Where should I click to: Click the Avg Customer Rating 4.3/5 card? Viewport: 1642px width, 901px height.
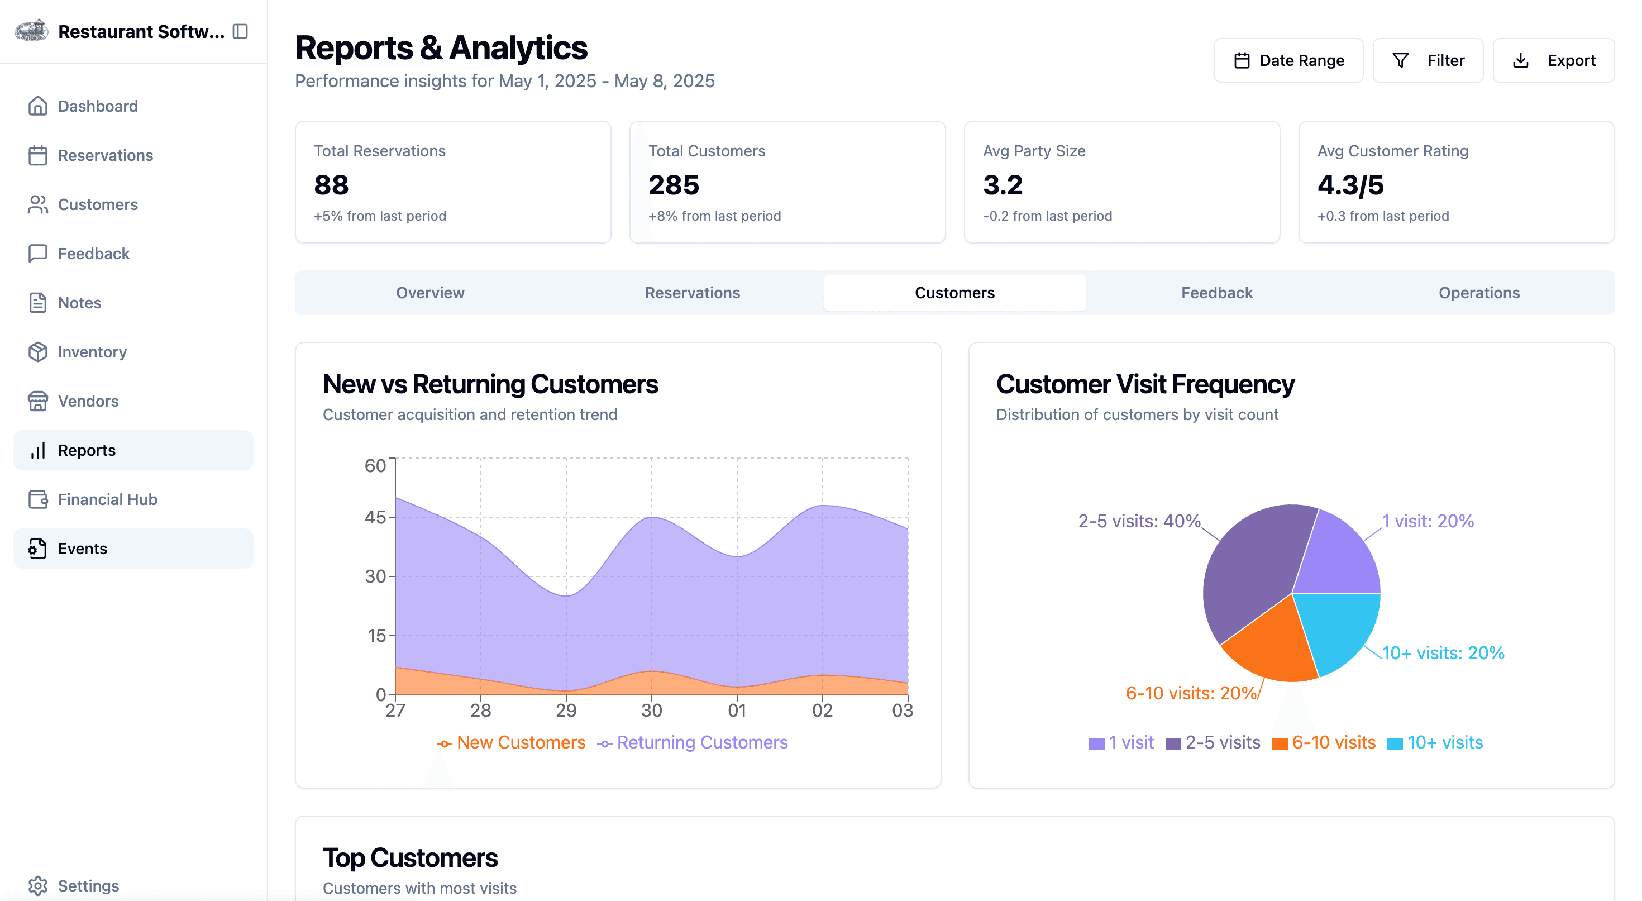1457,182
